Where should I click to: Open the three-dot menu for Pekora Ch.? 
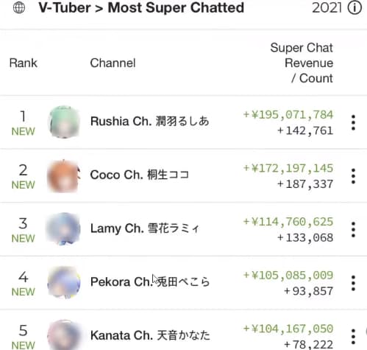pos(353,283)
